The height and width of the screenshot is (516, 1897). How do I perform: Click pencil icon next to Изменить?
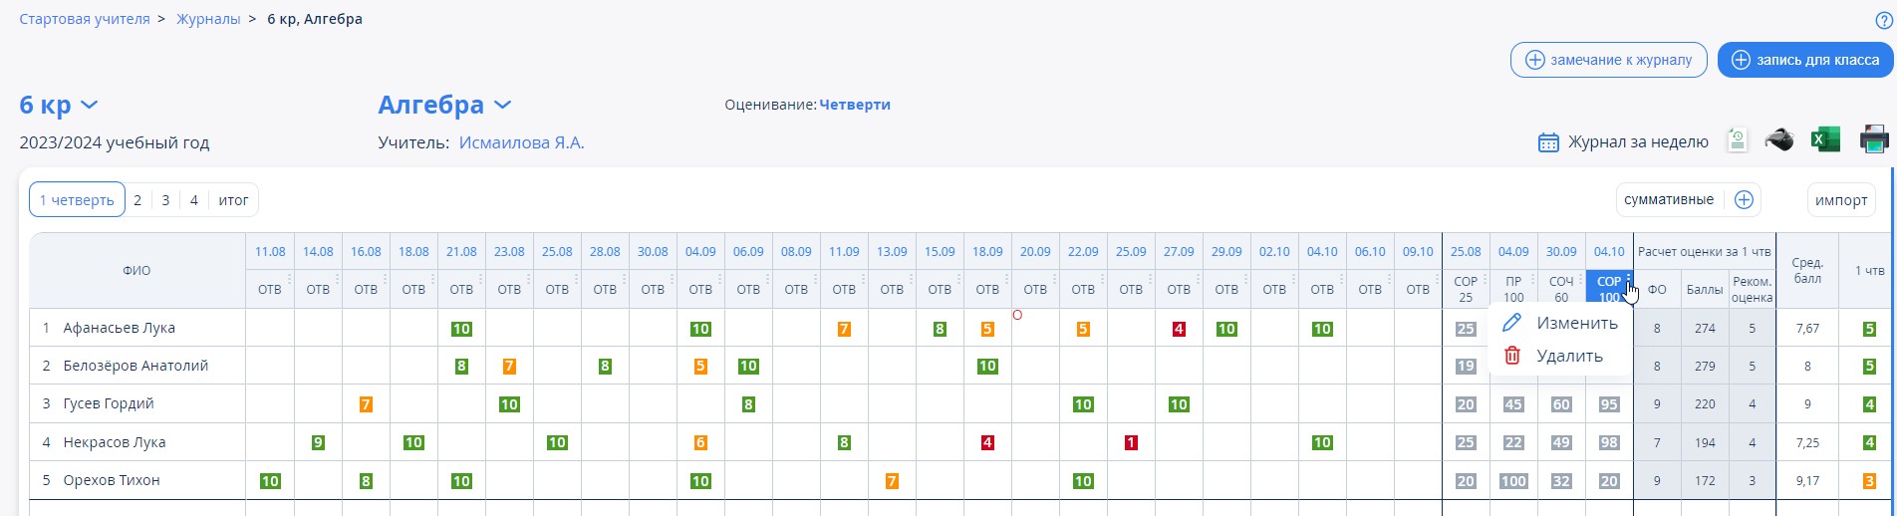1512,323
